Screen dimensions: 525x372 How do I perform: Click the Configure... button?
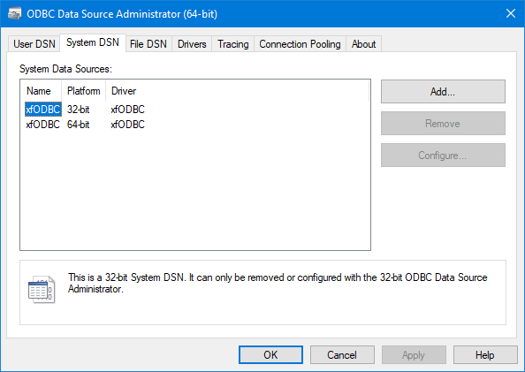tap(443, 156)
